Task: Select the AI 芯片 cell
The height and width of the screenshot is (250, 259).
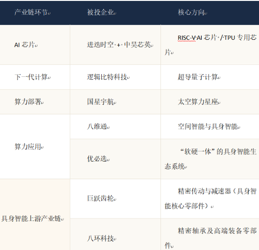Action: click(x=35, y=45)
